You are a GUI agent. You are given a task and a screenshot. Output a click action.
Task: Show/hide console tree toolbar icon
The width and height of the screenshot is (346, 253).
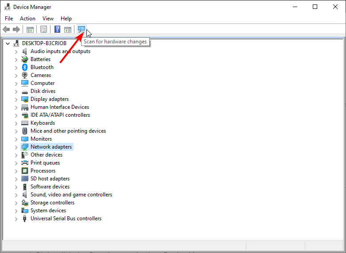[30, 29]
